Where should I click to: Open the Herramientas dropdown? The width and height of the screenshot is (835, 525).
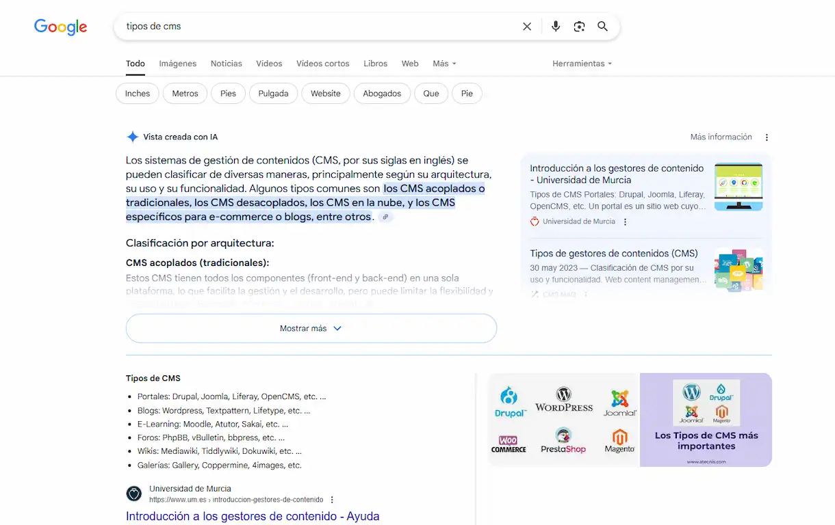[x=582, y=64]
